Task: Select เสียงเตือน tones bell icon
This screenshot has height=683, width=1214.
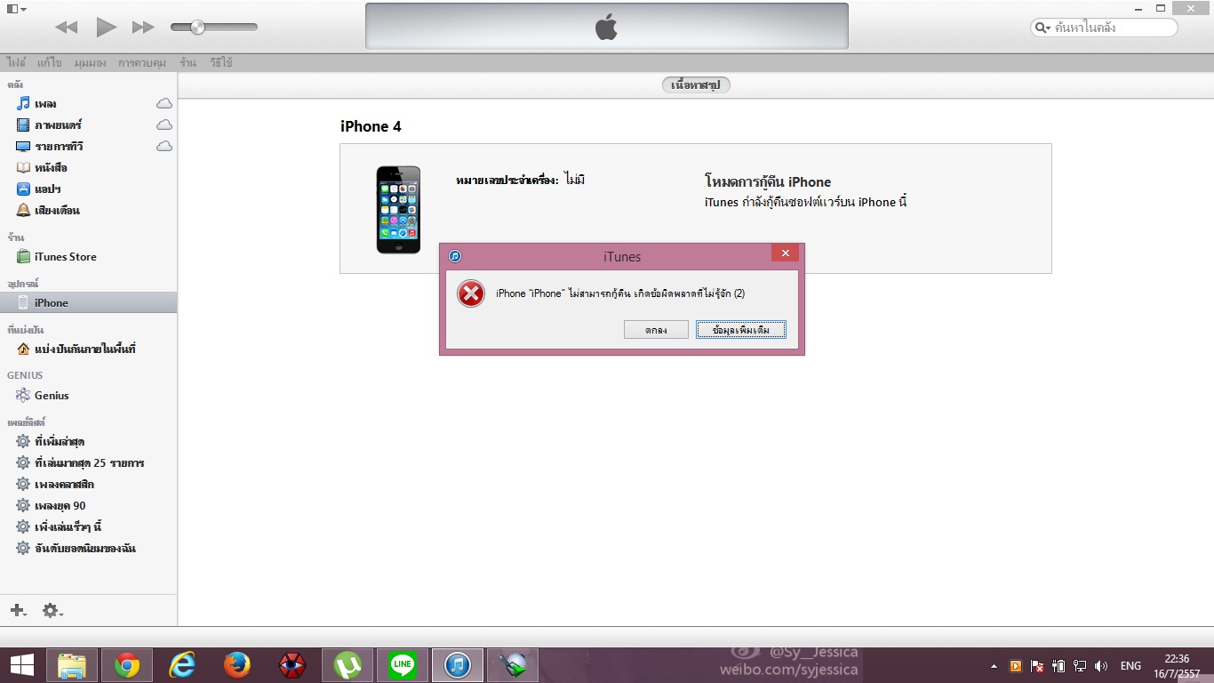Action: [24, 211]
